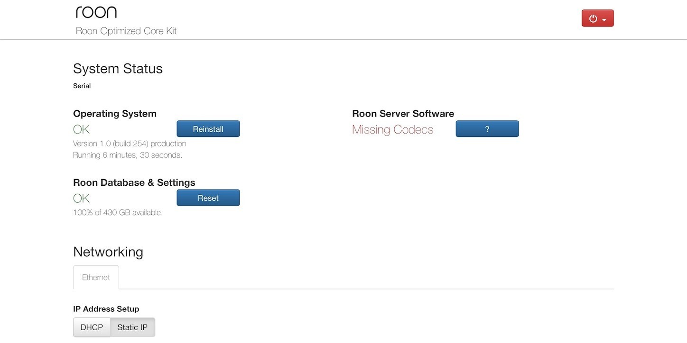Click the Reinstall operating system button
This screenshot has height=343, width=687.
point(208,129)
